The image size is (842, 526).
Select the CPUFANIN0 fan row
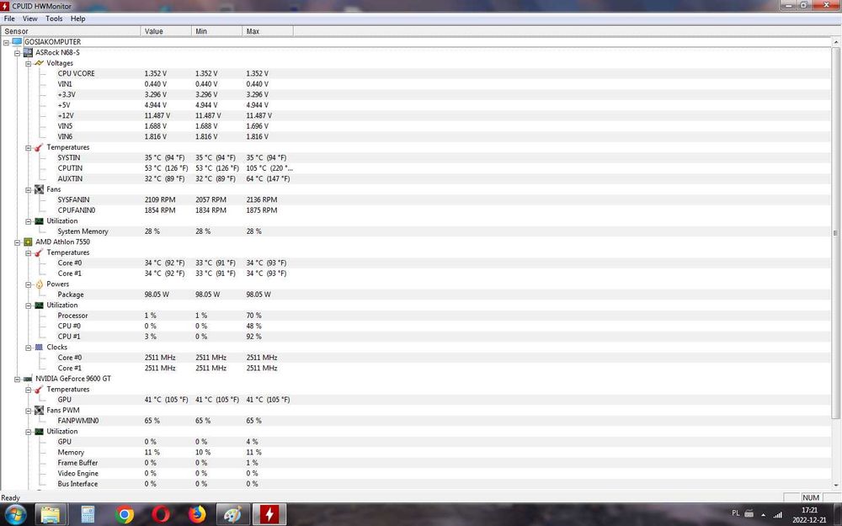[x=416, y=210]
